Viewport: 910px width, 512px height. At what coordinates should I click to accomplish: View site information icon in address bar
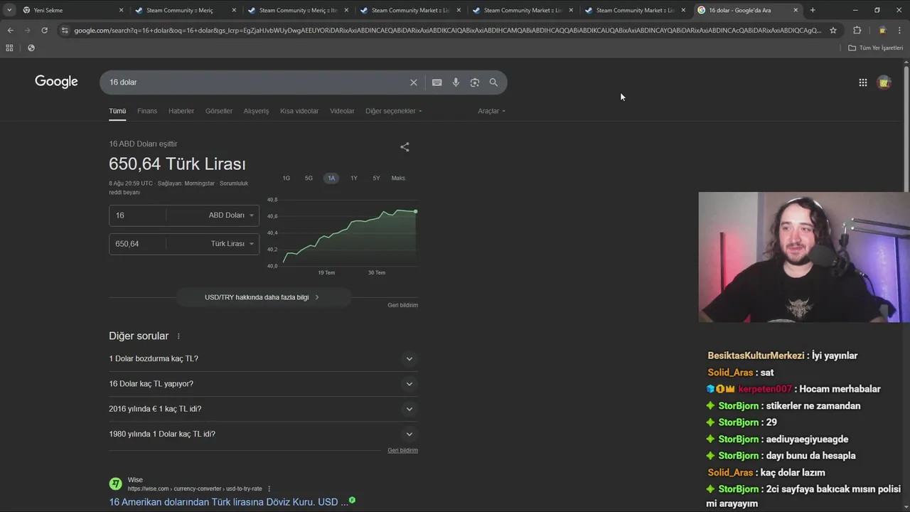coord(65,31)
